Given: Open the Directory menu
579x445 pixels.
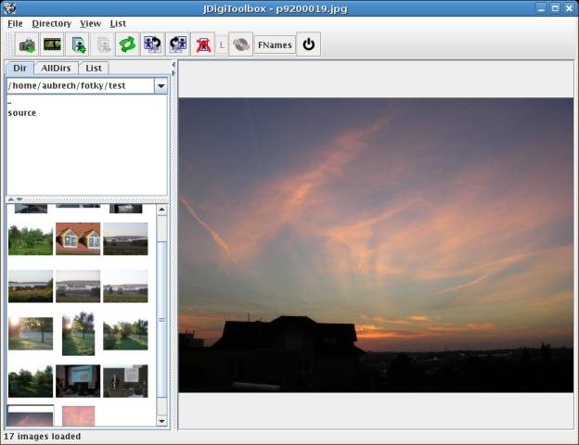Looking at the screenshot, I should point(51,23).
